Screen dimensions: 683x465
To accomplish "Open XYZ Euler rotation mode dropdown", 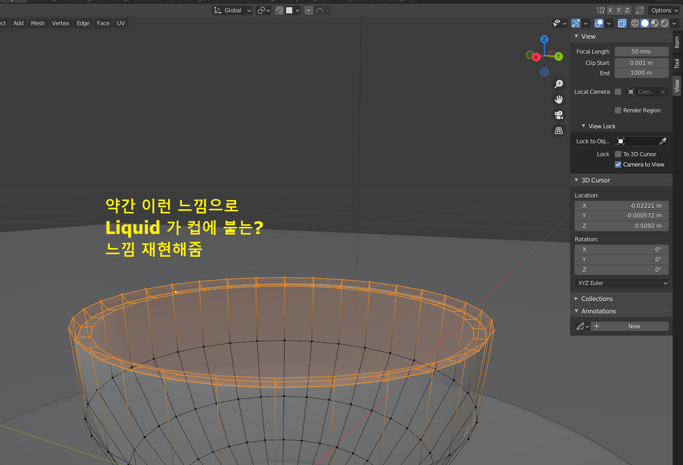I will point(622,283).
